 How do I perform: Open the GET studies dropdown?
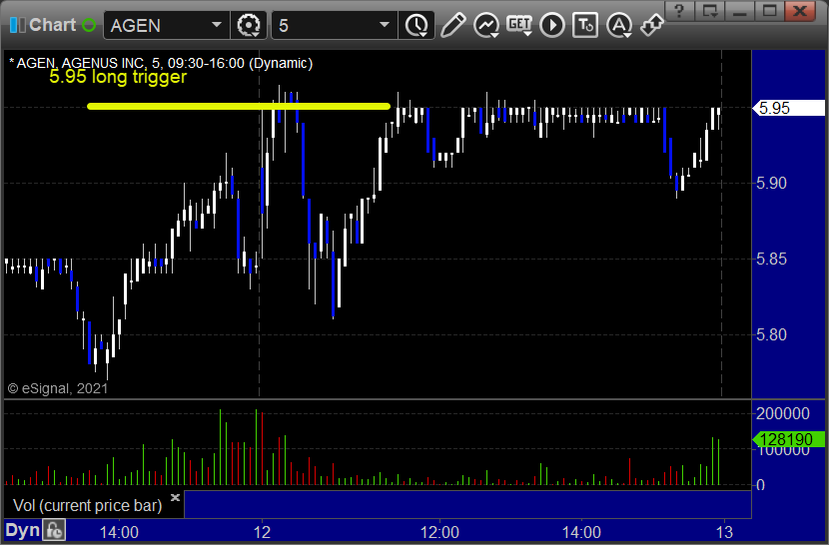pos(519,25)
